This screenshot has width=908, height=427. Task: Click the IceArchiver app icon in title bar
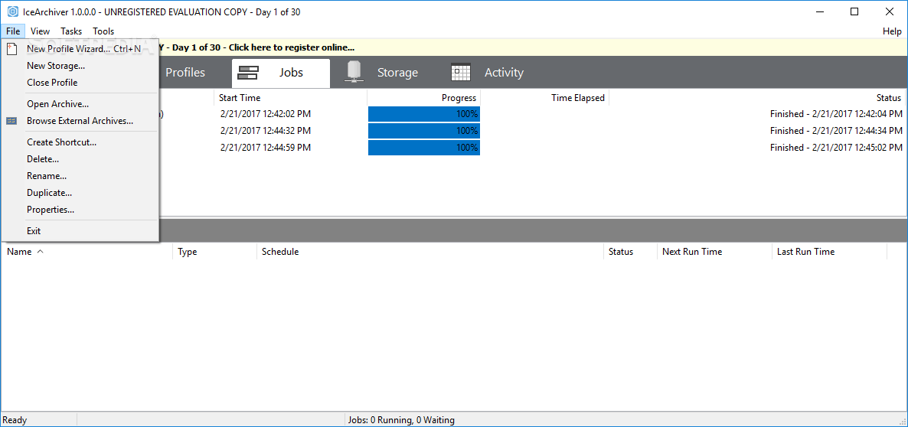[x=12, y=11]
